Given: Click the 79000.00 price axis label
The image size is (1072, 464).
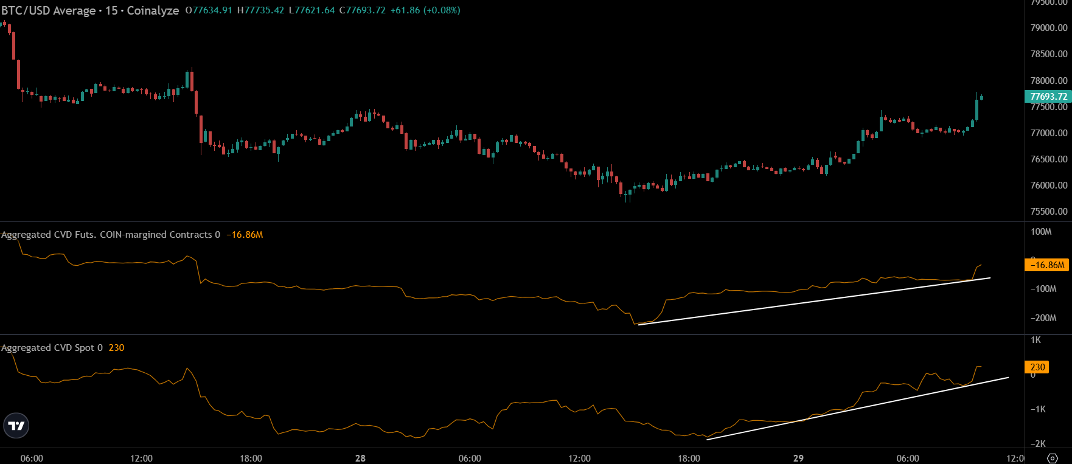Looking at the screenshot, I should pos(1049,28).
